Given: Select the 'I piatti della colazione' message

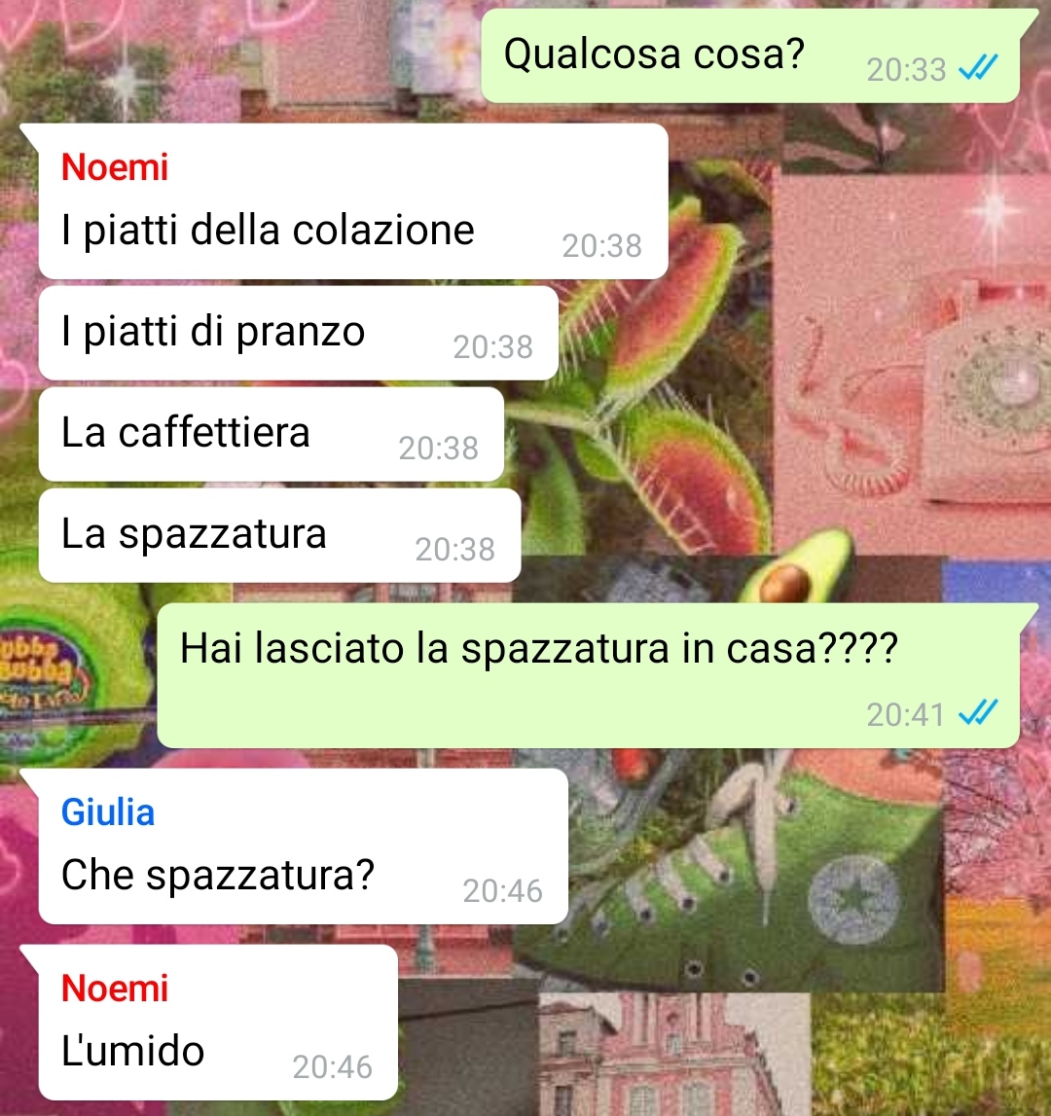Looking at the screenshot, I should (x=353, y=201).
